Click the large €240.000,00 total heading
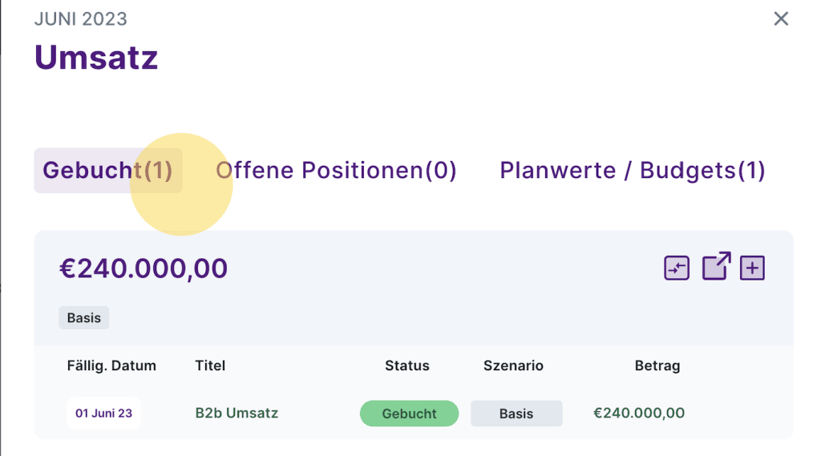The image size is (821, 456). (x=144, y=268)
